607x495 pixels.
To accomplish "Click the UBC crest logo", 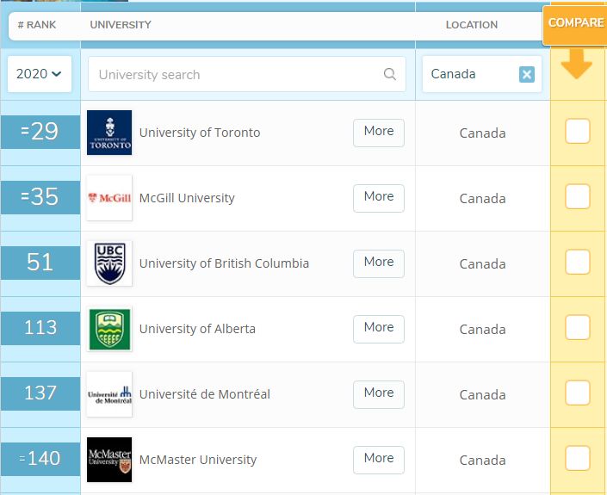I will 109,263.
